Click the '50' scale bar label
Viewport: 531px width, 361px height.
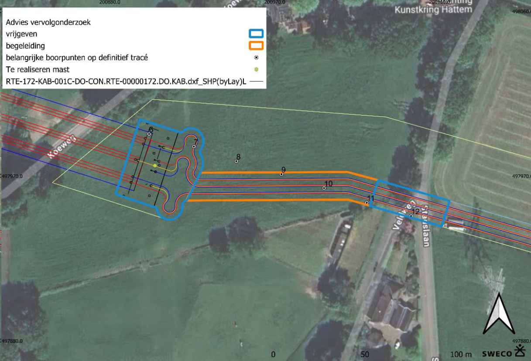pyautogui.click(x=365, y=354)
